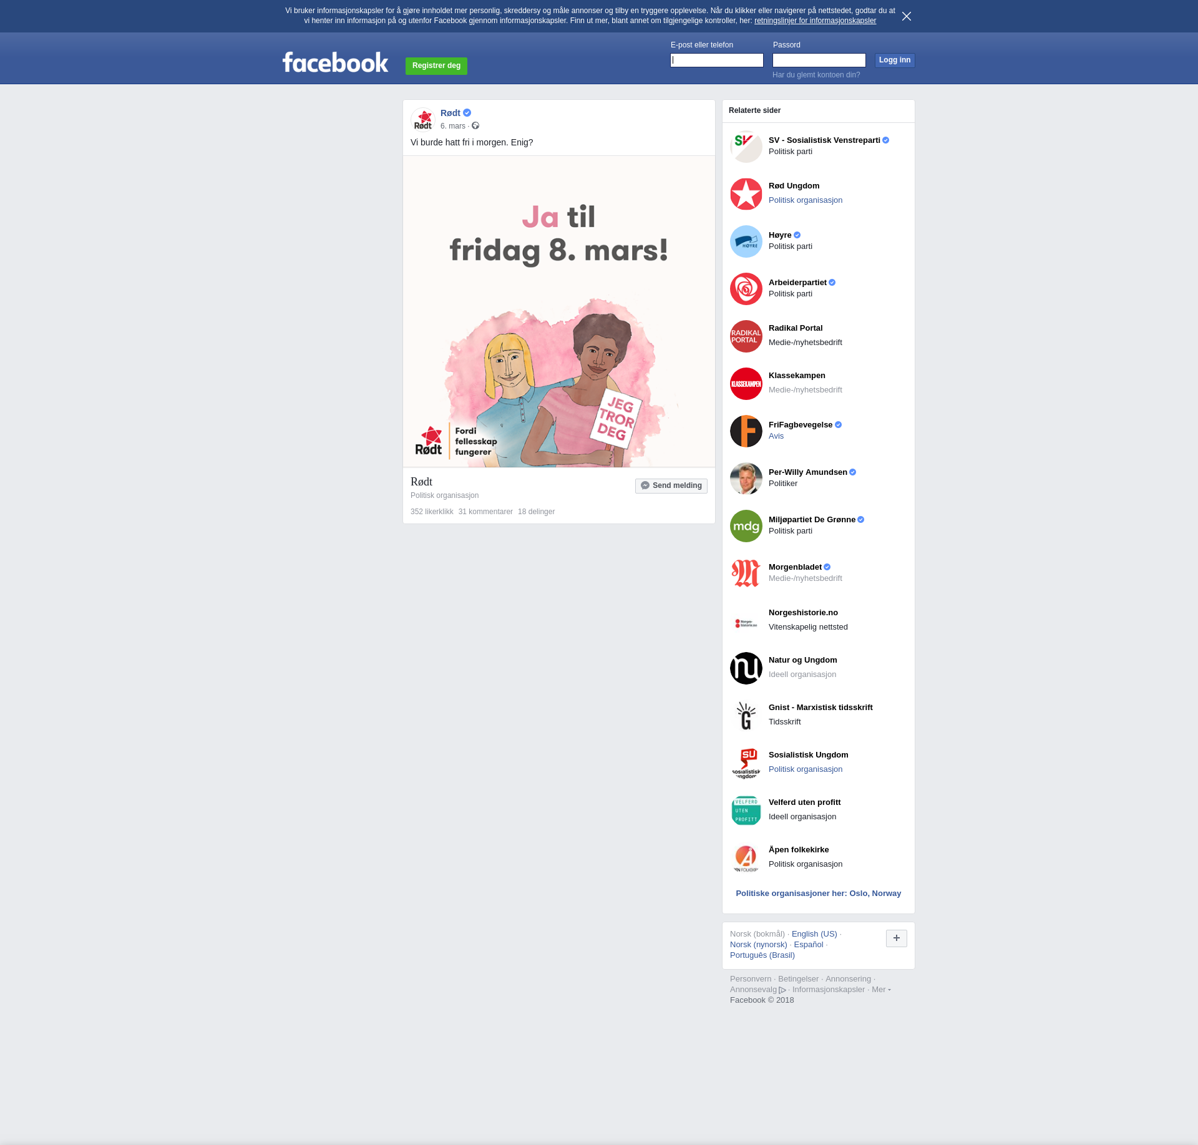This screenshot has width=1198, height=1145.
Task: Click plus button to add more languages
Action: [x=897, y=938]
